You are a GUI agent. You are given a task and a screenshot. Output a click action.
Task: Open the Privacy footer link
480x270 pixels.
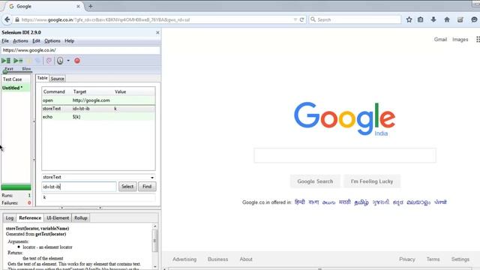tap(406, 259)
